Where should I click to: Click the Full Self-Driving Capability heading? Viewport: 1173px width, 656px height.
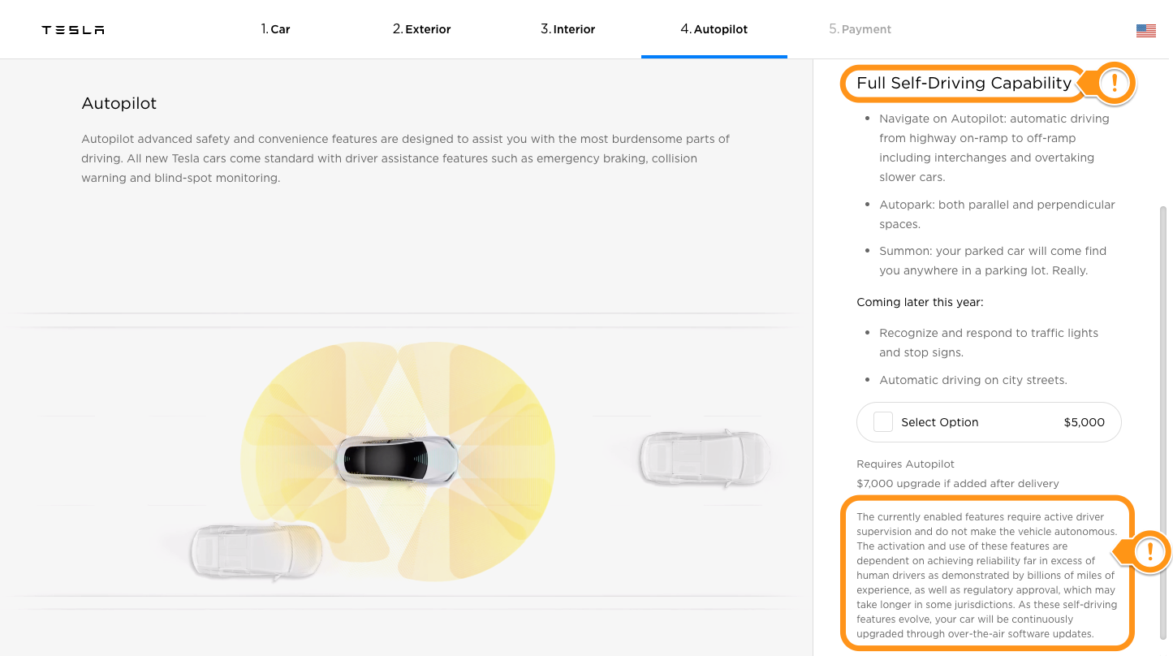[964, 83]
